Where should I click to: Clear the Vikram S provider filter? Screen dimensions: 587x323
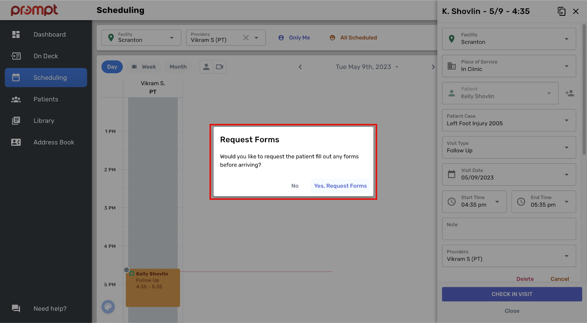pyautogui.click(x=246, y=38)
